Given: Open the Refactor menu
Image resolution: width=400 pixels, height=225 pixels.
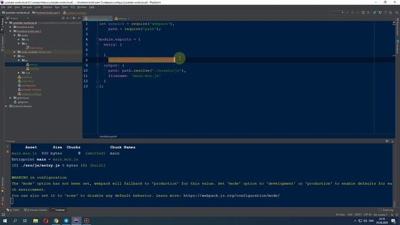Looking at the screenshot, I should 47,7.
